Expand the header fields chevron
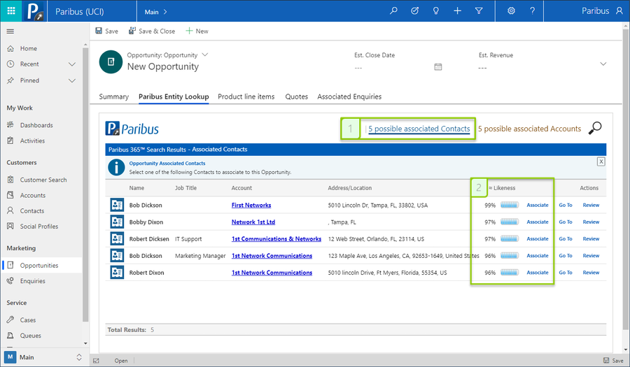The width and height of the screenshot is (630, 367). (x=603, y=64)
